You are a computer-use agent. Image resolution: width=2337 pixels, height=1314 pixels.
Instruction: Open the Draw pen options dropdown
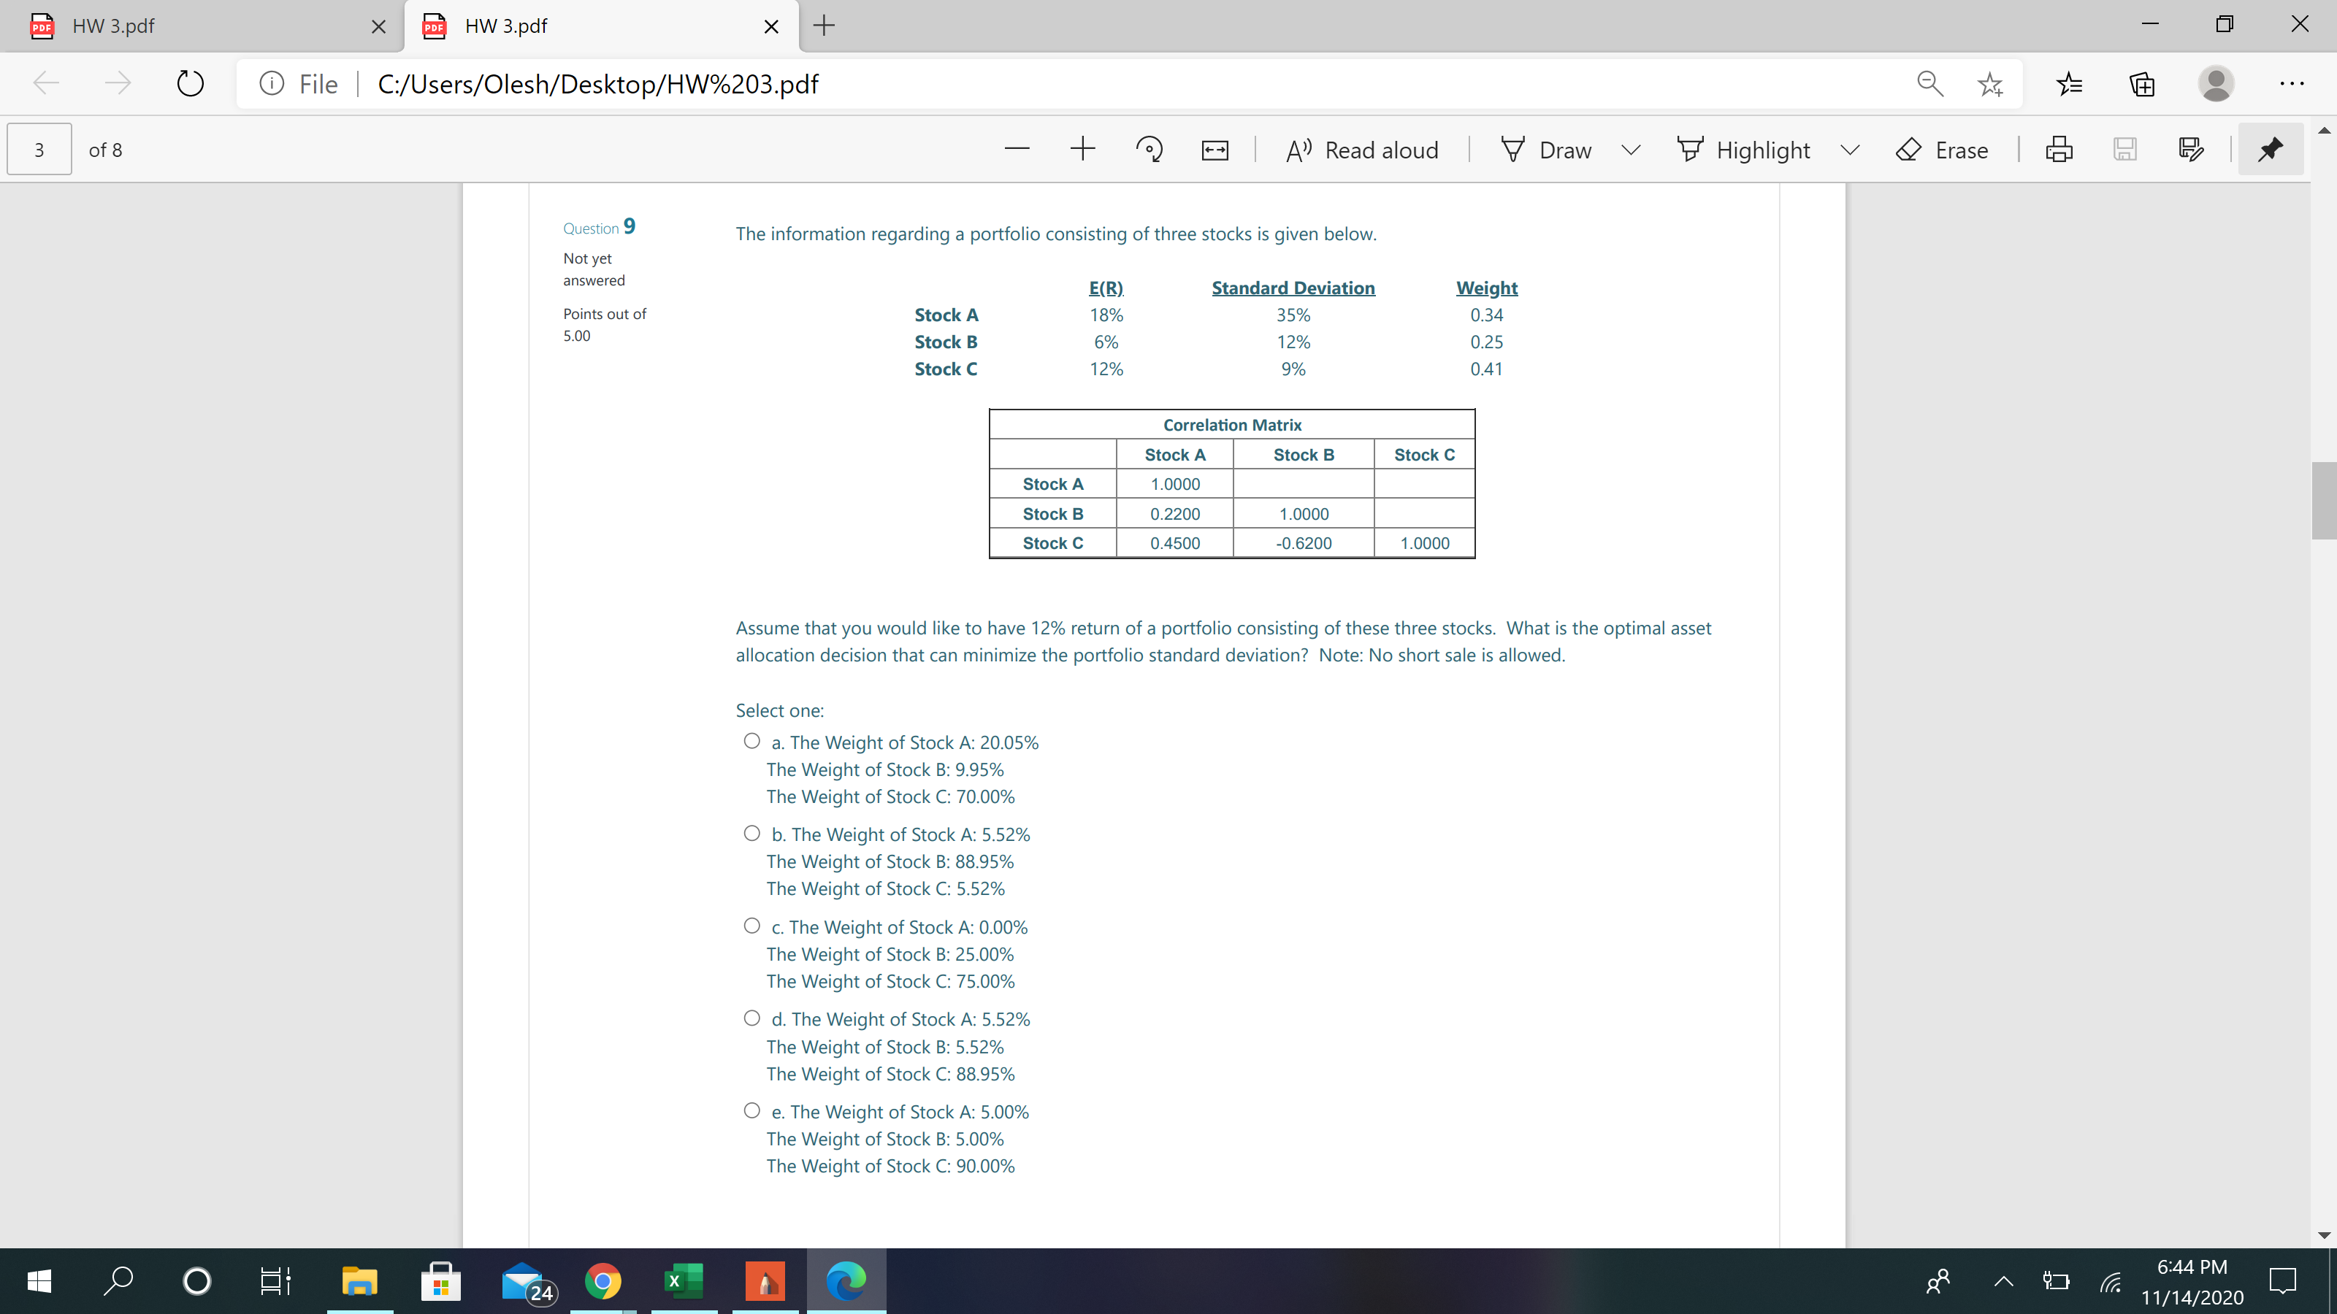[x=1630, y=150]
